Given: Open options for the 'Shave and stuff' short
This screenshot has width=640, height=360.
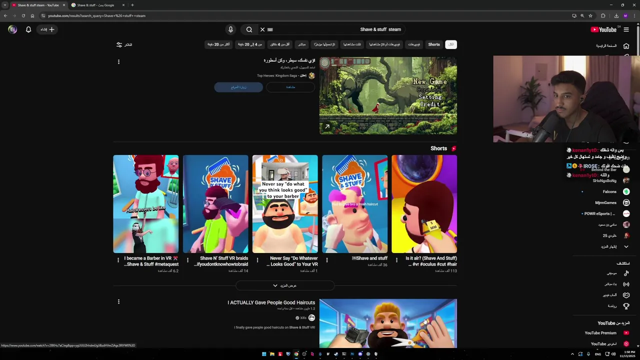Looking at the screenshot, I should point(327,260).
